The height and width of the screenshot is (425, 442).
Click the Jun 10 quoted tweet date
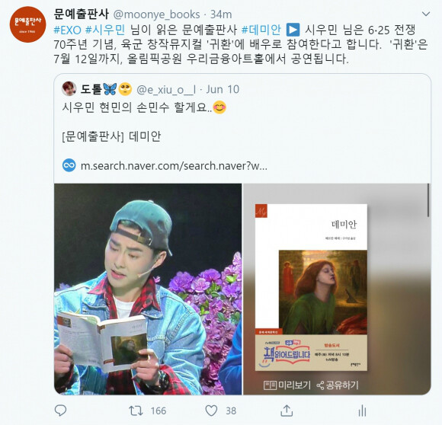click(x=223, y=90)
